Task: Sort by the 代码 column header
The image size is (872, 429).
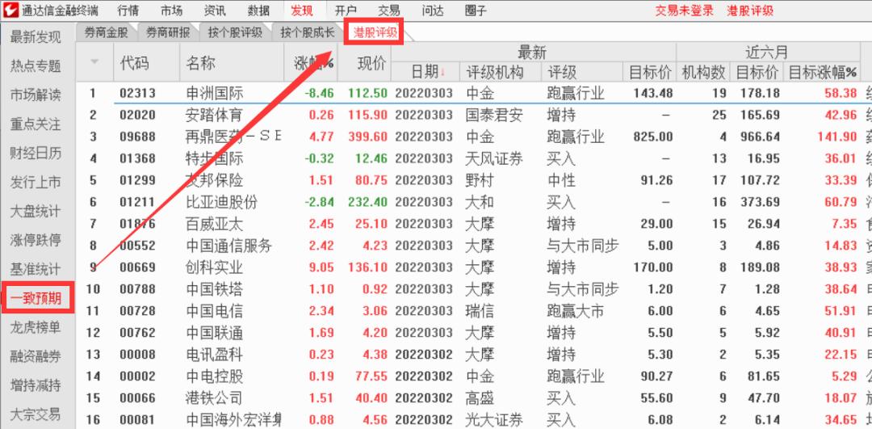Action: tap(135, 62)
